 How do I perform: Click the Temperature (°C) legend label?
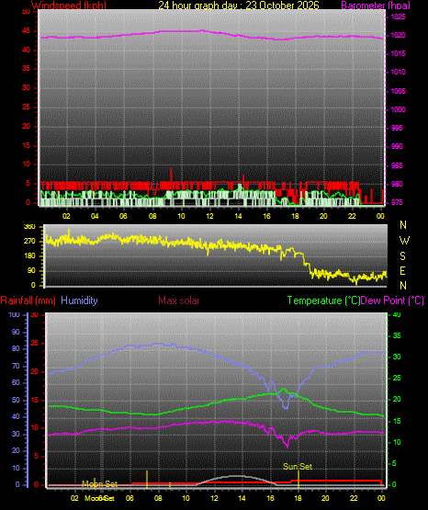coord(323,300)
